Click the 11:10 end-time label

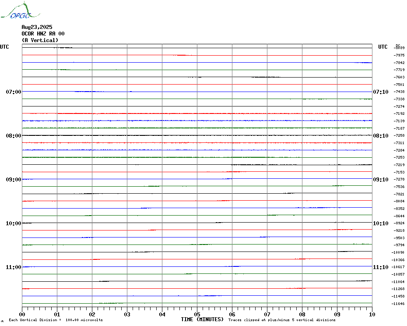(x=381, y=267)
